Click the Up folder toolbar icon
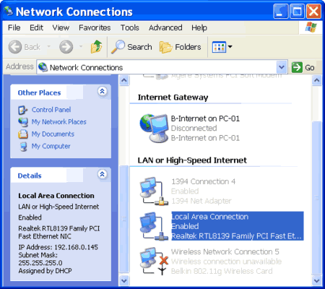 tap(96, 46)
